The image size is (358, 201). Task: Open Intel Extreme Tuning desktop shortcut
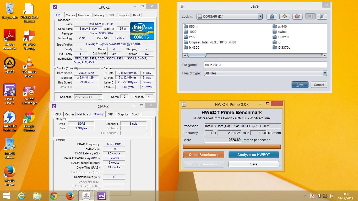pyautogui.click(x=10, y=149)
